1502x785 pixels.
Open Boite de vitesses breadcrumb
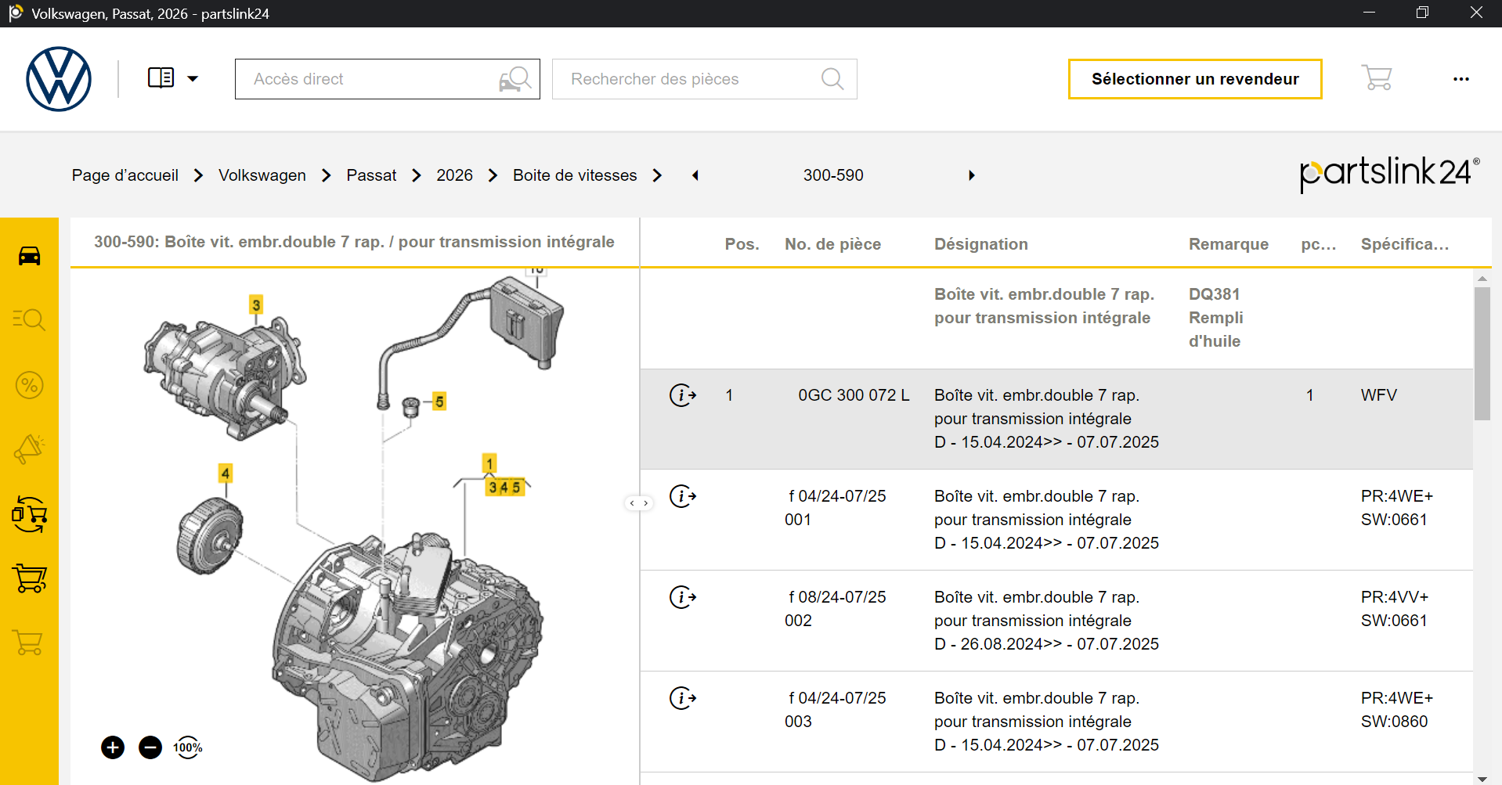point(575,175)
